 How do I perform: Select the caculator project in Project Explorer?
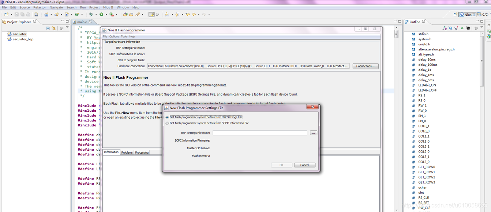[19, 34]
